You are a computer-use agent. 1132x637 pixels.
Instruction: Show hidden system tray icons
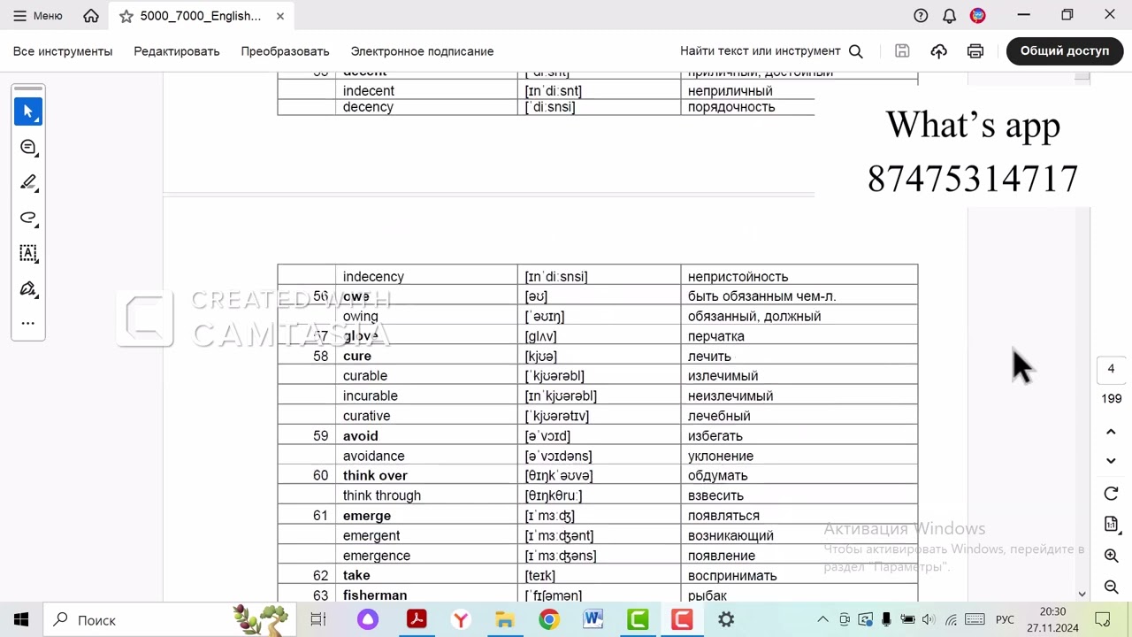point(822,620)
